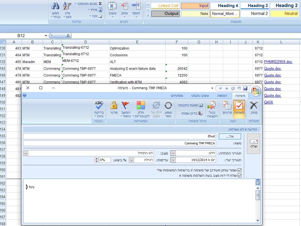The height and width of the screenshot is (226, 301).
Task: Toggle keep updated copy of task checkbox
Action: (x=239, y=170)
